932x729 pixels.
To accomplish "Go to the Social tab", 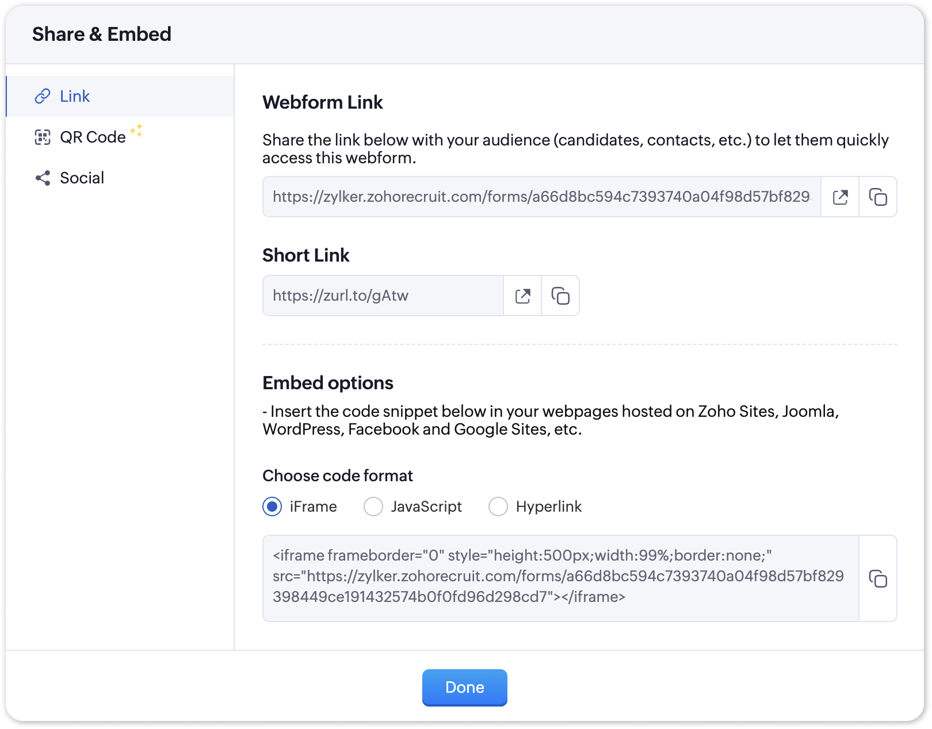I will coord(82,178).
